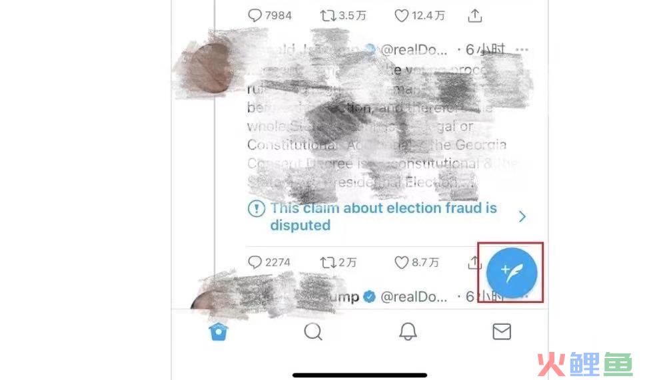Open the Home tab in bottom bar
This screenshot has width=649, height=380.
[219, 331]
